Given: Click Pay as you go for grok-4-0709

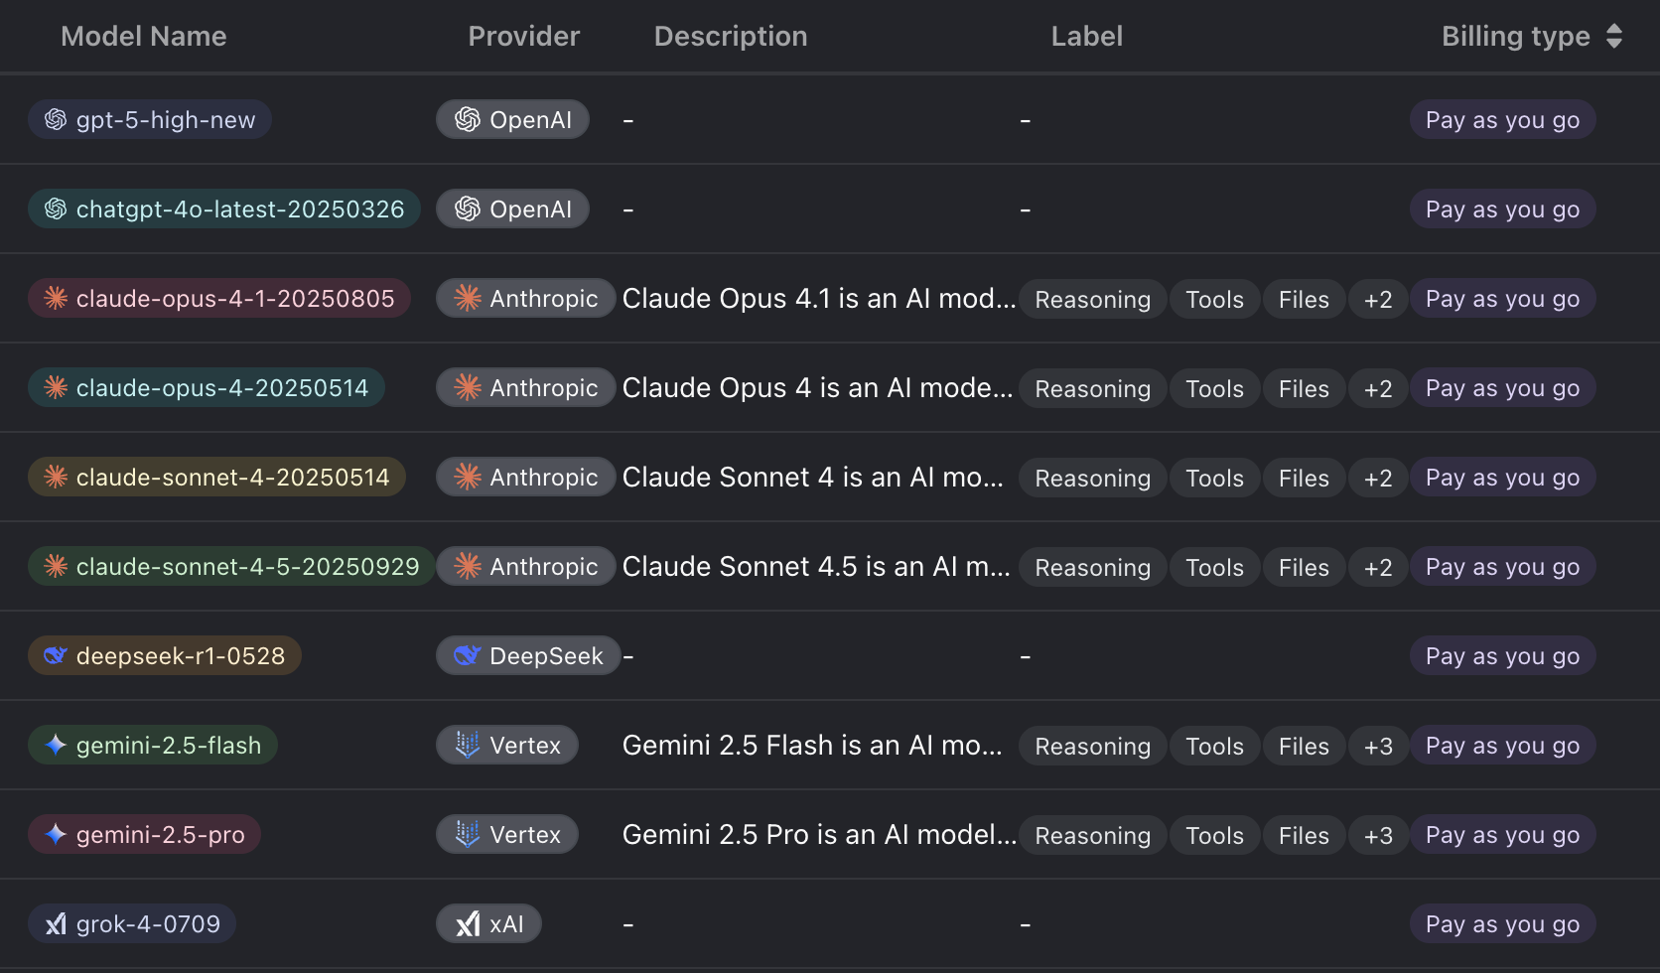Looking at the screenshot, I should (x=1502, y=924).
